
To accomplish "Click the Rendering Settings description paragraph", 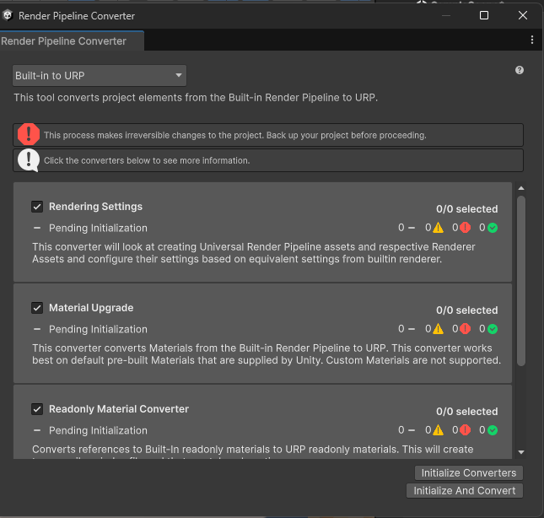I will tap(254, 253).
